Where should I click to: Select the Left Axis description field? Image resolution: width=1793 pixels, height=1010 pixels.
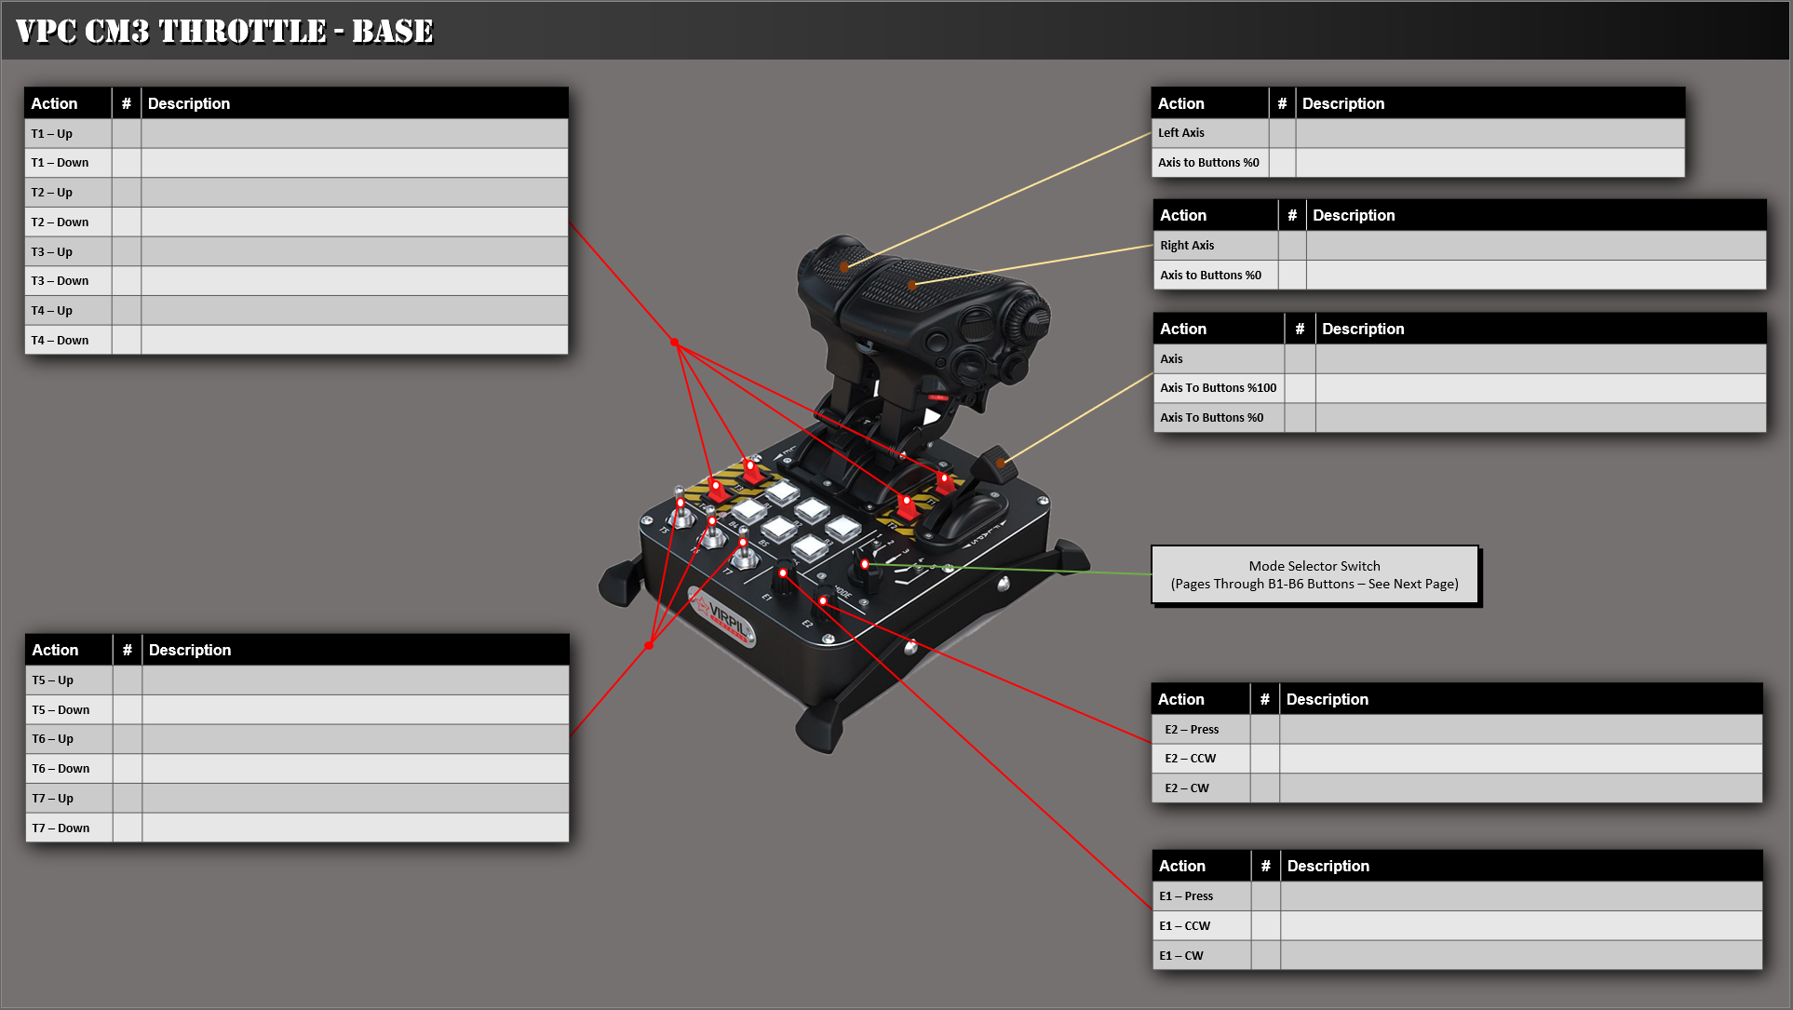(1490, 133)
